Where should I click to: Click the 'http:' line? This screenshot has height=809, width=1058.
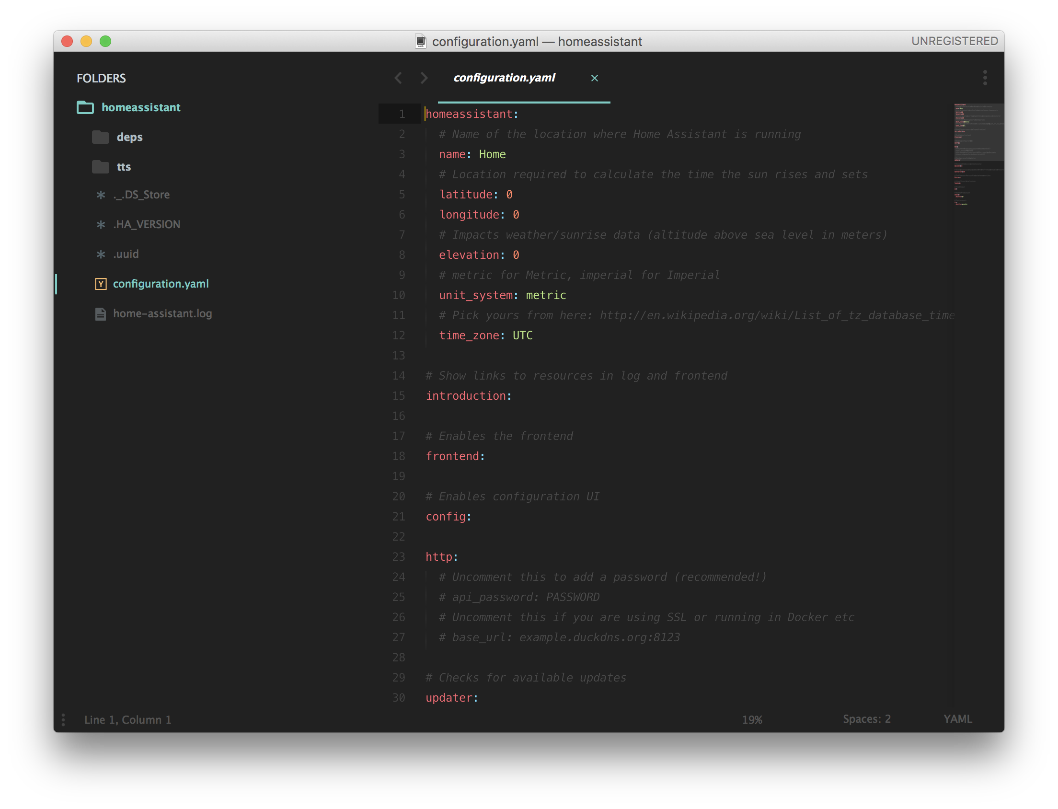[x=442, y=557]
